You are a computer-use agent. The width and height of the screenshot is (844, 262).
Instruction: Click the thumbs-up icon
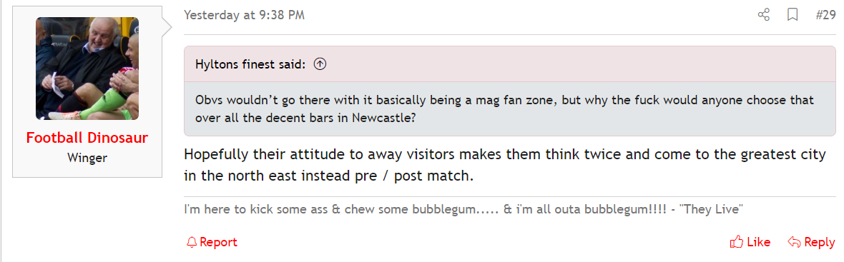(x=736, y=242)
